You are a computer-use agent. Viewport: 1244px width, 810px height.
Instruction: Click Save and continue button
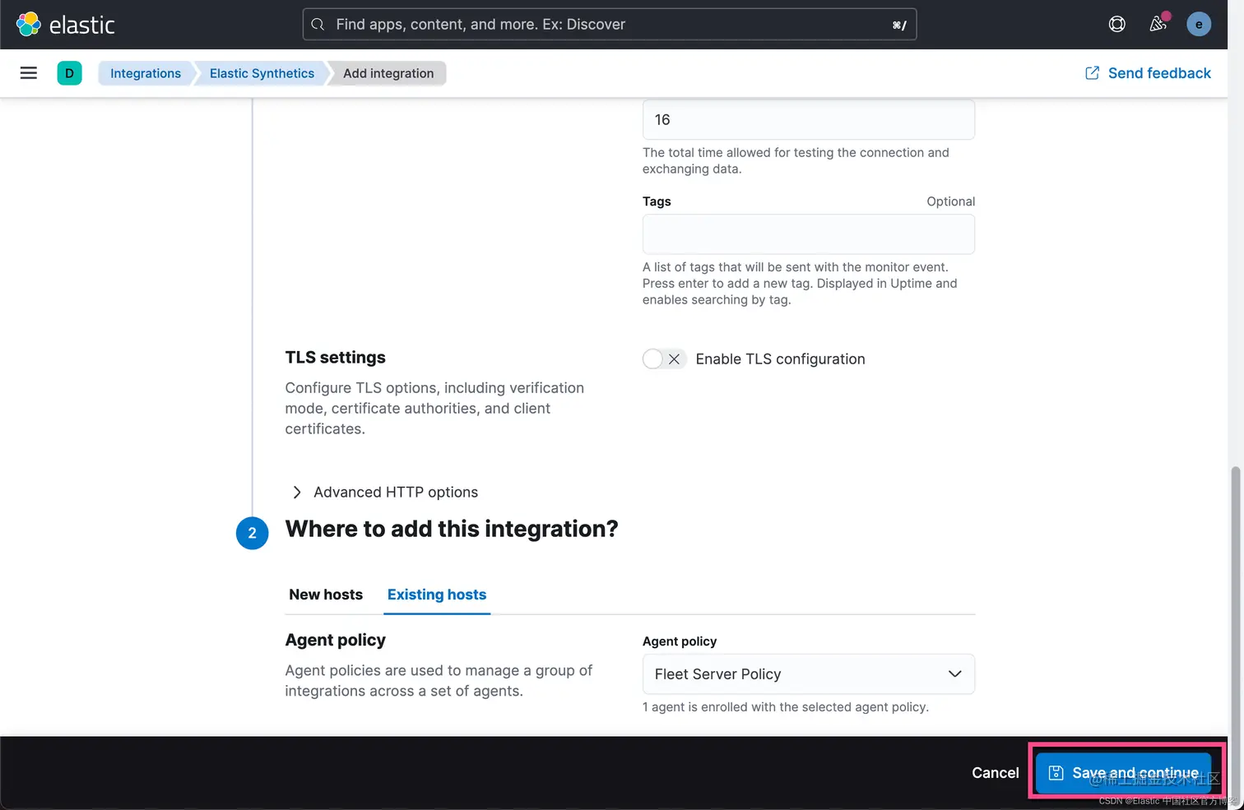click(x=1124, y=773)
